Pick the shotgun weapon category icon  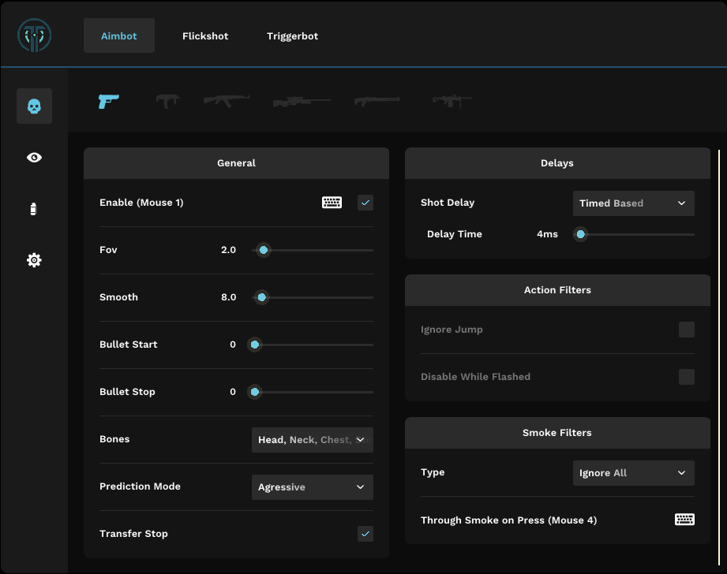pyautogui.click(x=377, y=101)
